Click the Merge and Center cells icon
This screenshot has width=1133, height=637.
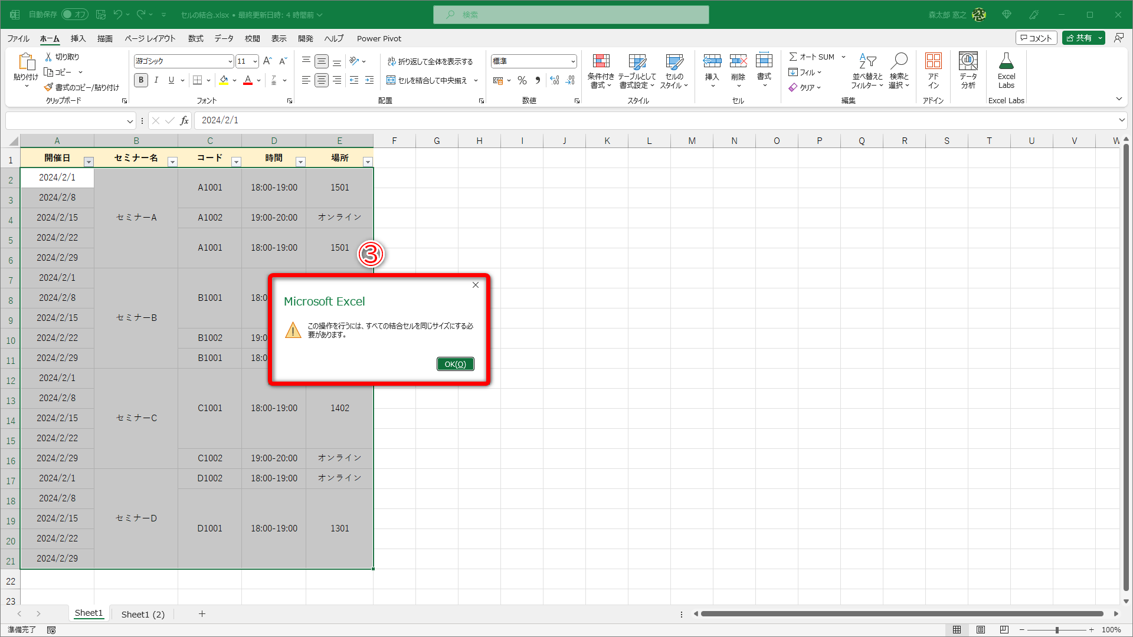(x=391, y=80)
